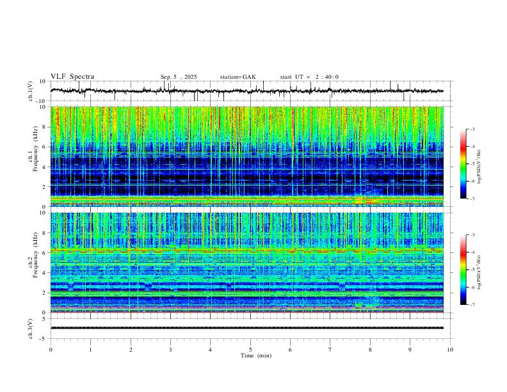Screen dimensions: 507x392
Task: Click time axis tick label "8"
Action: [370, 350]
